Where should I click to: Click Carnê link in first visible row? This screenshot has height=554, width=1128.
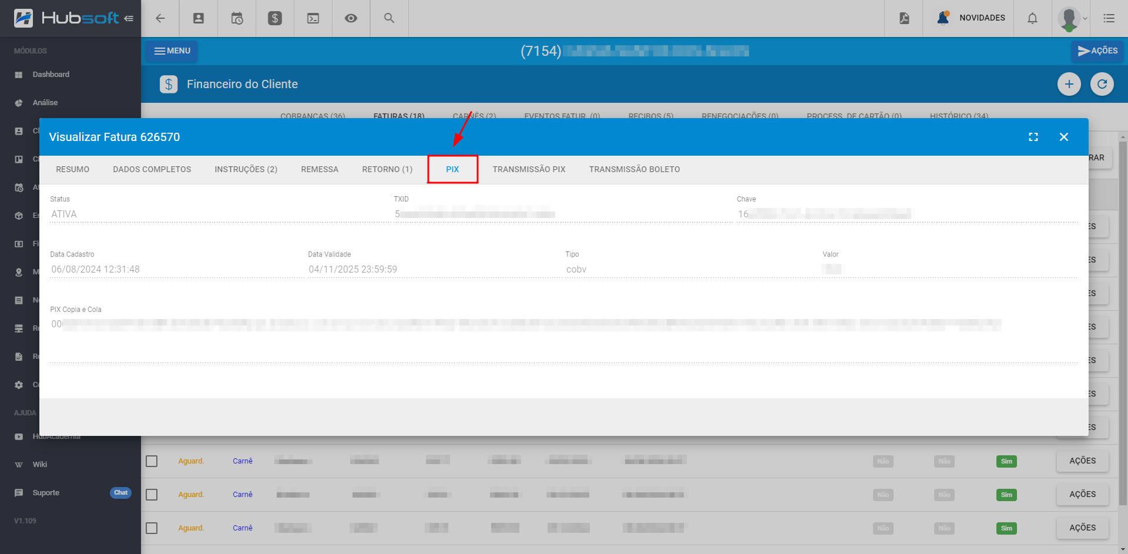click(x=243, y=461)
